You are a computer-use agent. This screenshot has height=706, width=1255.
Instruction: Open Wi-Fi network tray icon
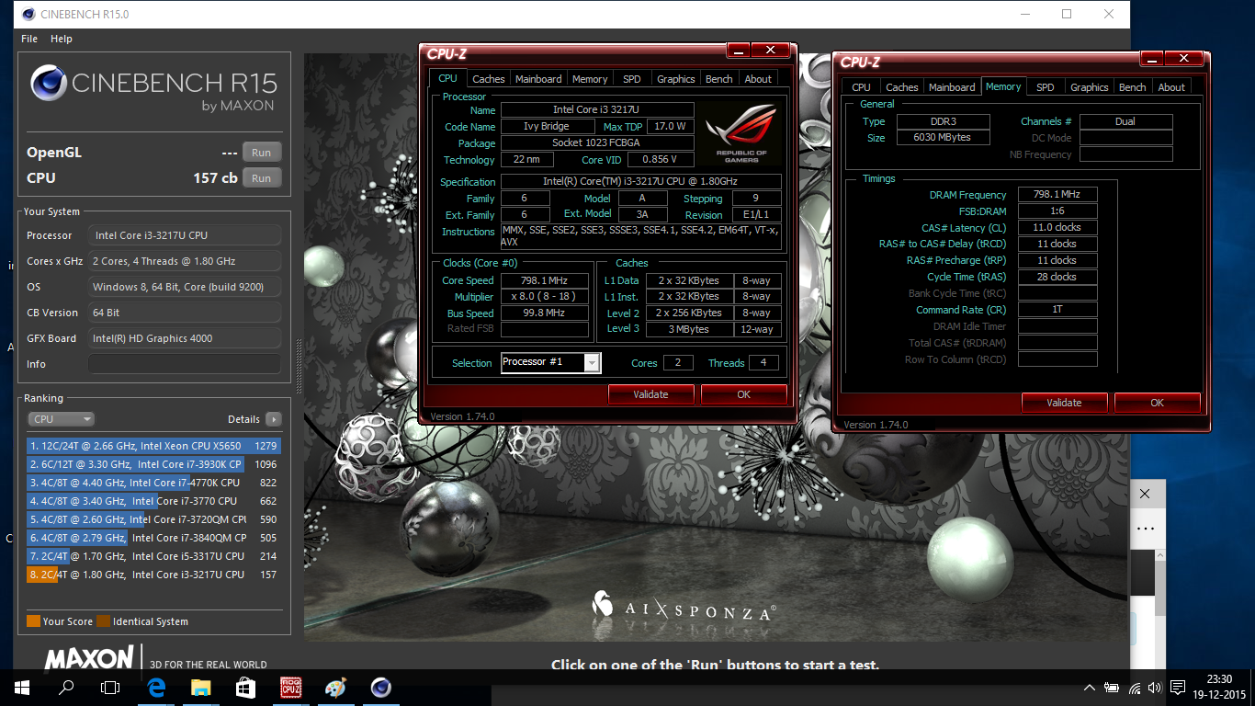[1135, 688]
